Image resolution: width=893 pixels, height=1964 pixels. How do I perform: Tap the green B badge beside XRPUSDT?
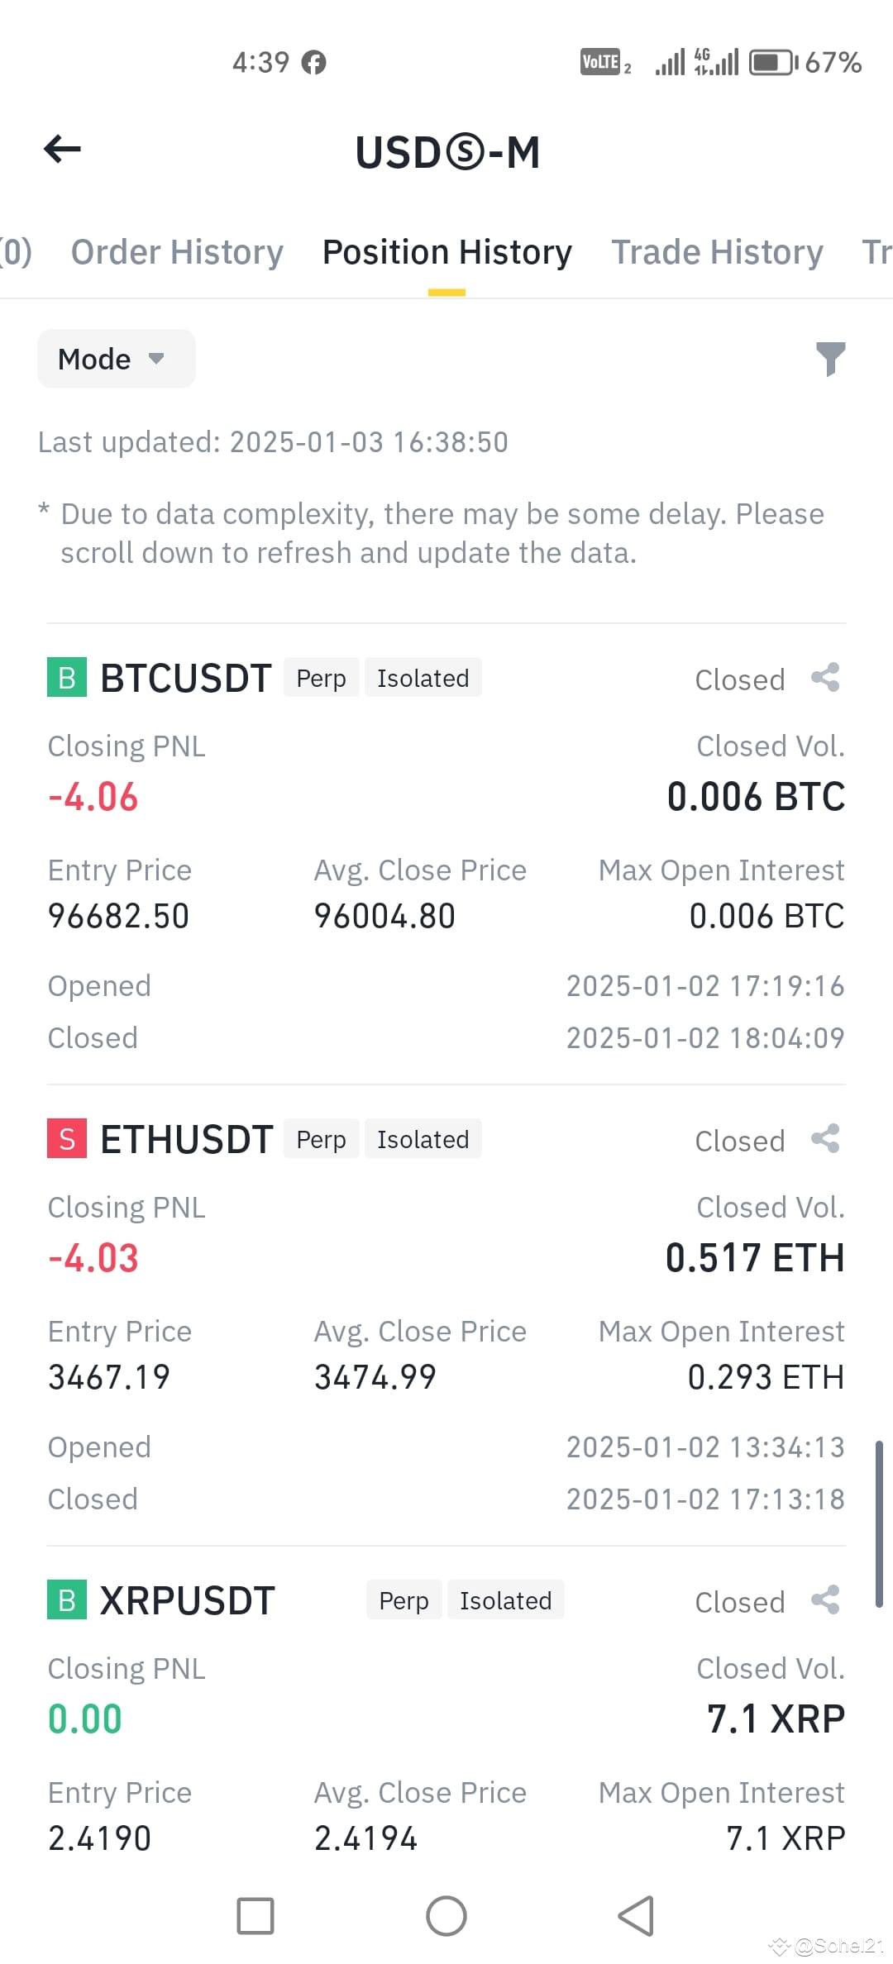coord(67,1600)
